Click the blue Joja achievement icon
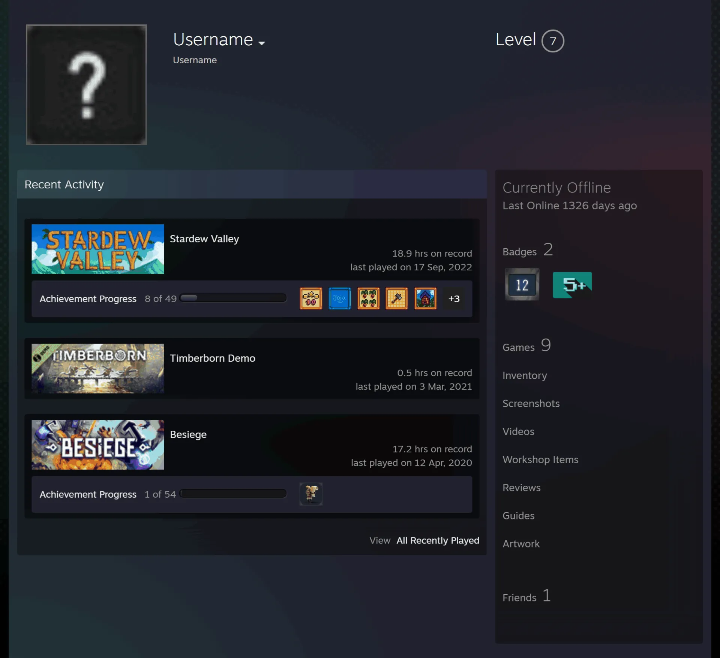The width and height of the screenshot is (720, 658). coord(339,298)
